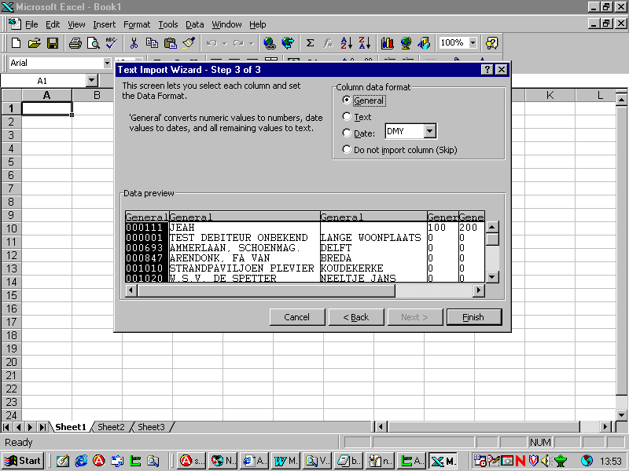This screenshot has width=629, height=471.
Task: Open the Data menu
Action: [194, 24]
